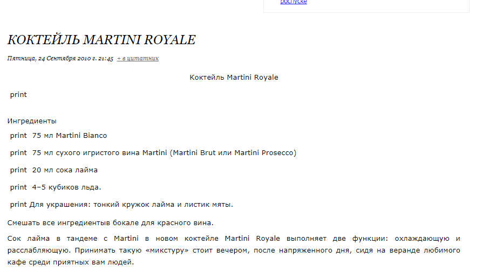Screen dimensions: 483x272
Task: Click the text '4–5 кубиков льда'
Action: (66, 187)
